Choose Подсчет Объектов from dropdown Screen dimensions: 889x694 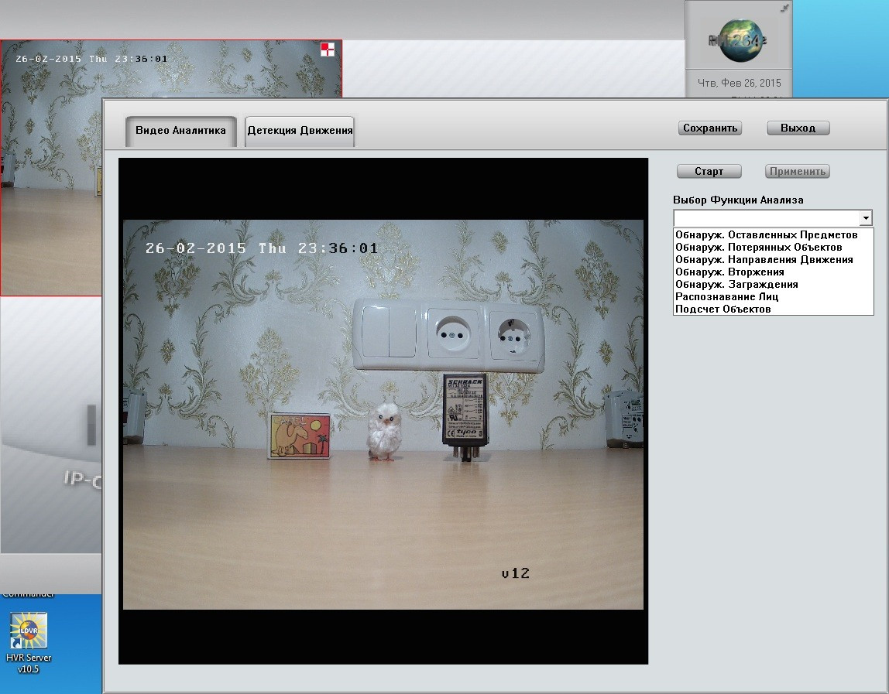click(723, 309)
